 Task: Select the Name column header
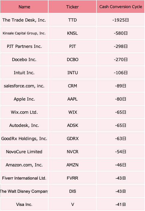[x=24, y=7]
